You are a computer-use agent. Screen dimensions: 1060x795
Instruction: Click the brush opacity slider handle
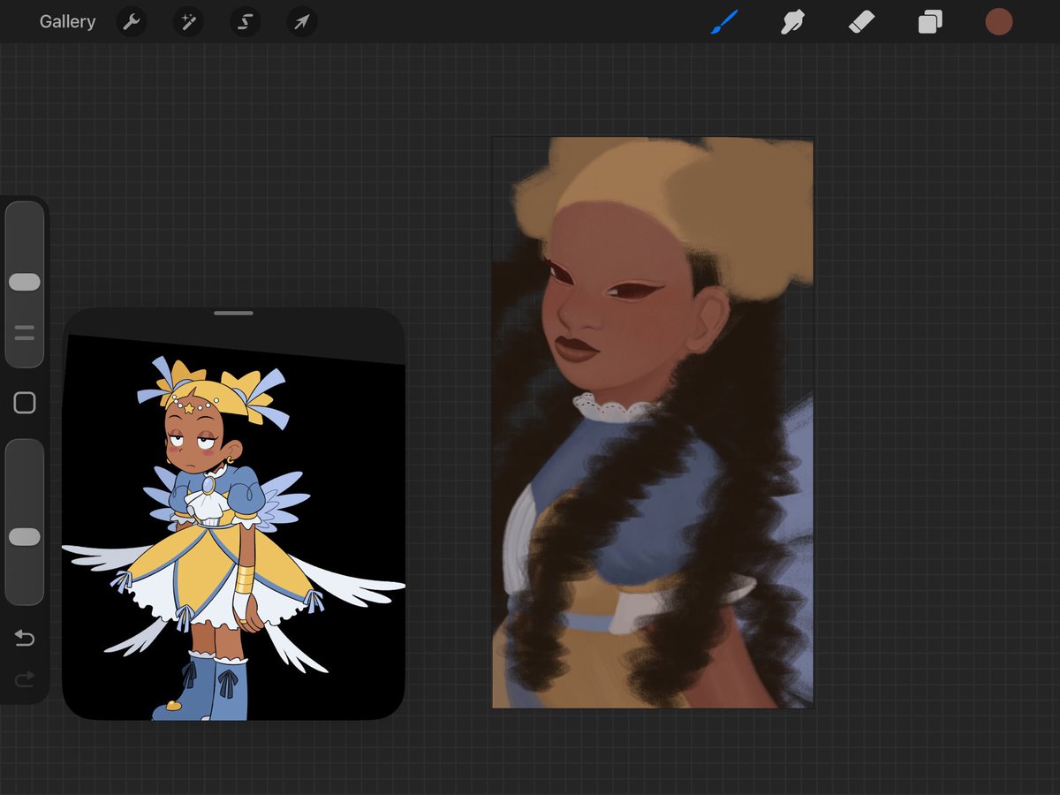(25, 537)
